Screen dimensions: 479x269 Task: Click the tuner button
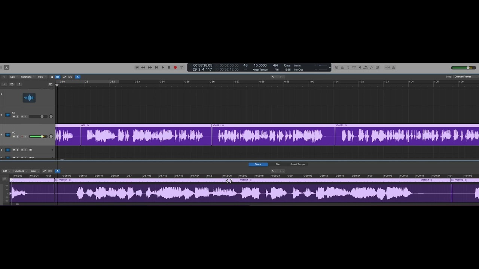click(x=372, y=67)
